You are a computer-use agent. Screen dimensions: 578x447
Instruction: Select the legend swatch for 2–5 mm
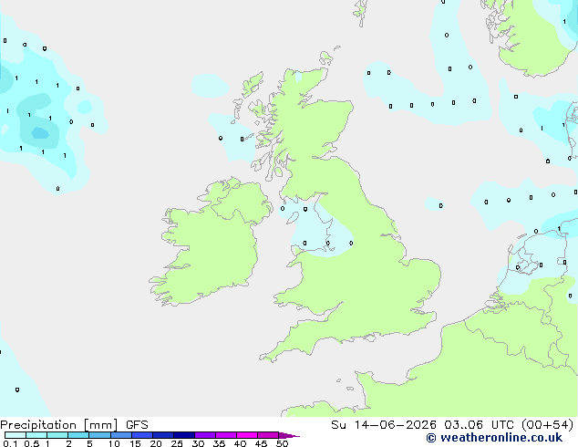[78, 435]
